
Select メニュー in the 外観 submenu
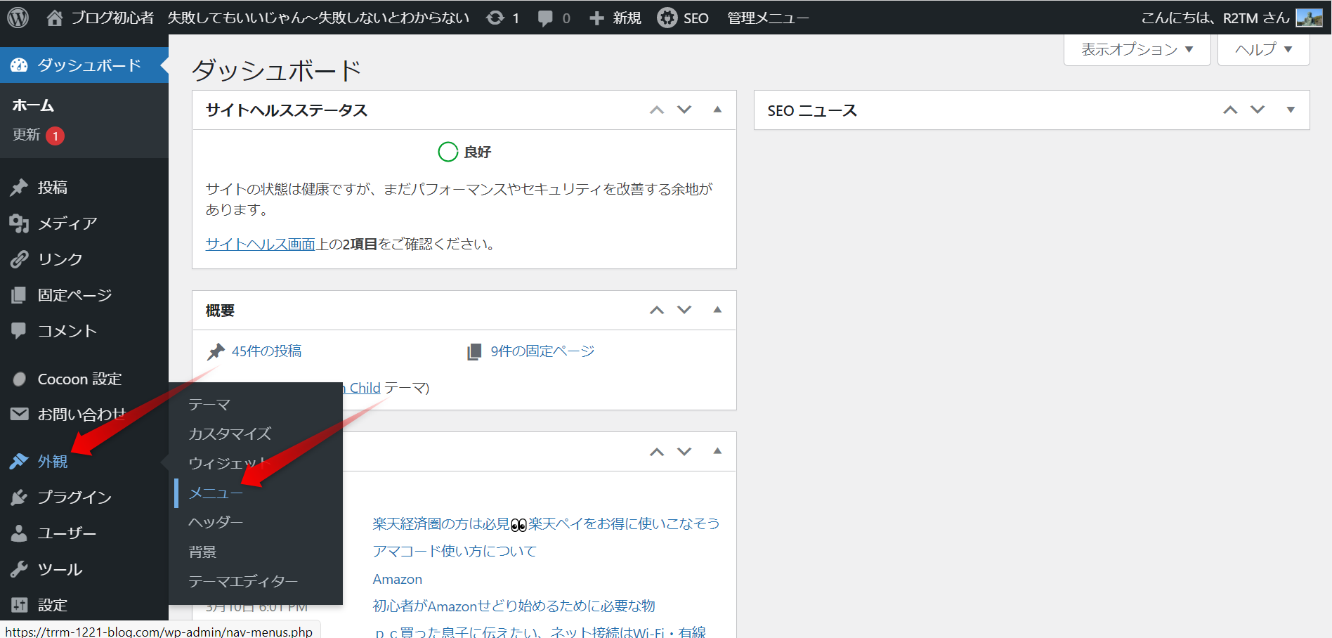tap(216, 493)
